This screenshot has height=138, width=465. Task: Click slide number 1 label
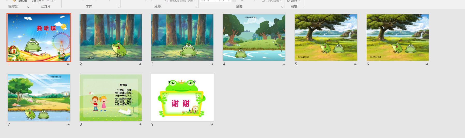tap(9, 64)
